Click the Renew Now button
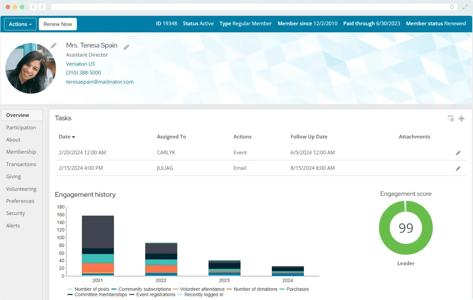This screenshot has height=300, width=473. click(x=58, y=24)
